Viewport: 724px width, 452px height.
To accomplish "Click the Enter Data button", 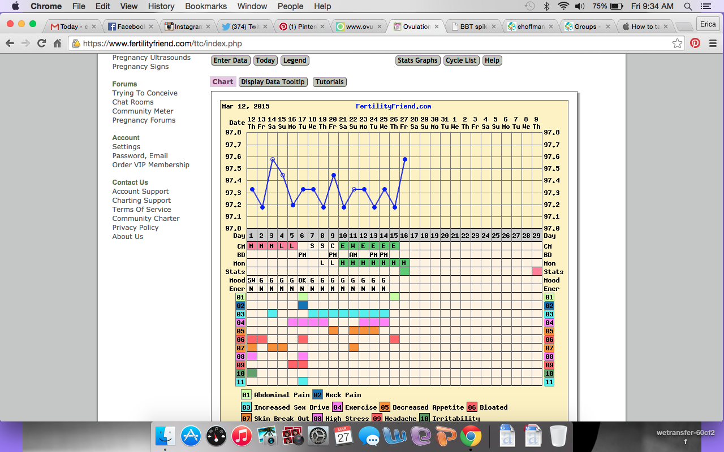I will click(230, 60).
